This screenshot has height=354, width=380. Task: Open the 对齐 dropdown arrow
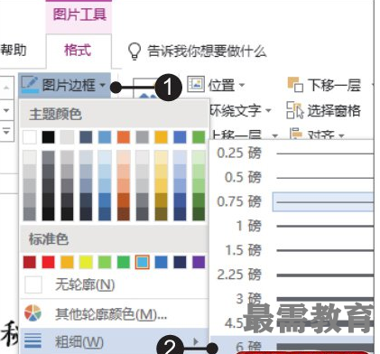341,136
